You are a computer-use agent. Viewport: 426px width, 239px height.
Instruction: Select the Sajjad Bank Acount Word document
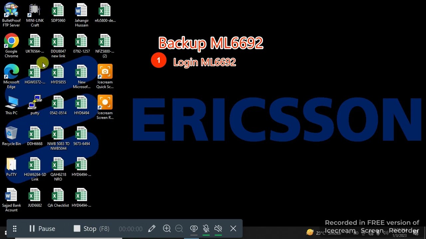point(11,200)
